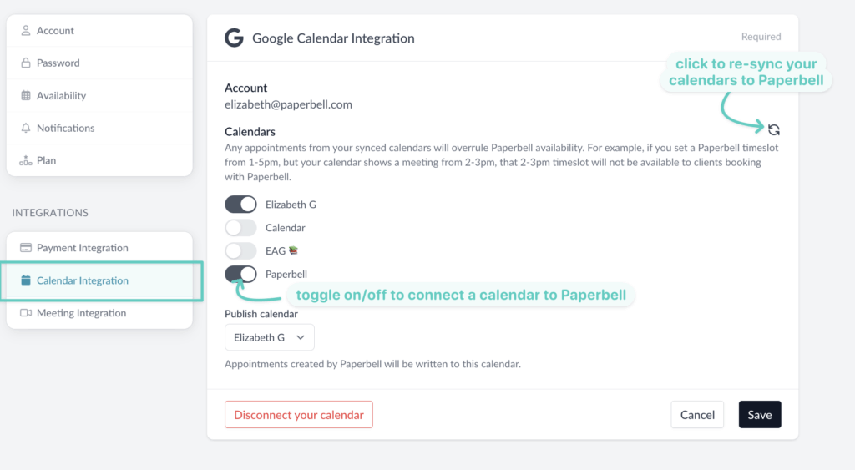Open the Calendar Integration settings page
855x470 pixels.
click(82, 280)
